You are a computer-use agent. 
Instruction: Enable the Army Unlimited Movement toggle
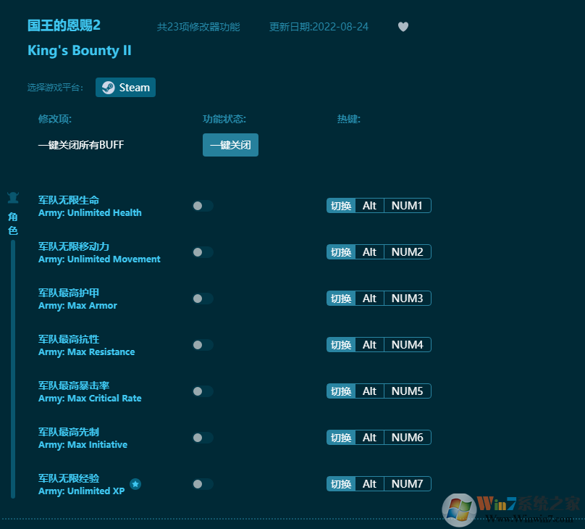pos(202,252)
